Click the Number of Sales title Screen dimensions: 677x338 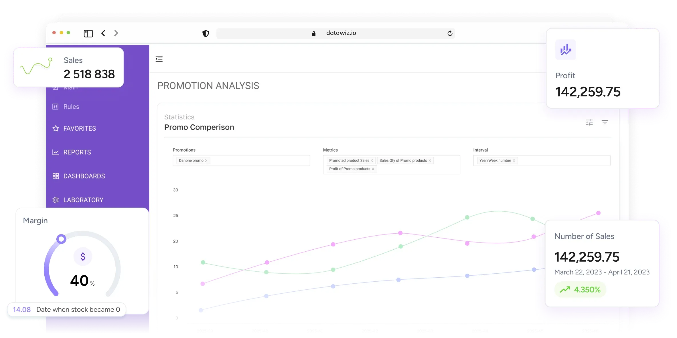click(584, 236)
